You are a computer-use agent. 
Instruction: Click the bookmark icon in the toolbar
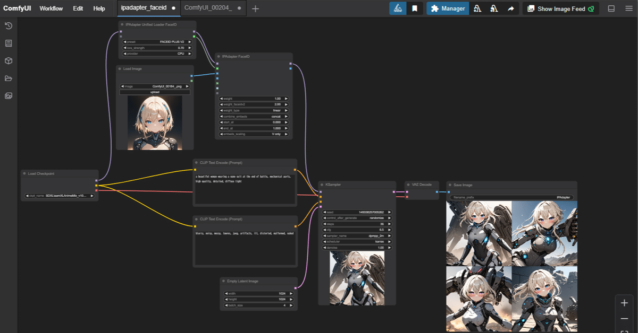415,8
